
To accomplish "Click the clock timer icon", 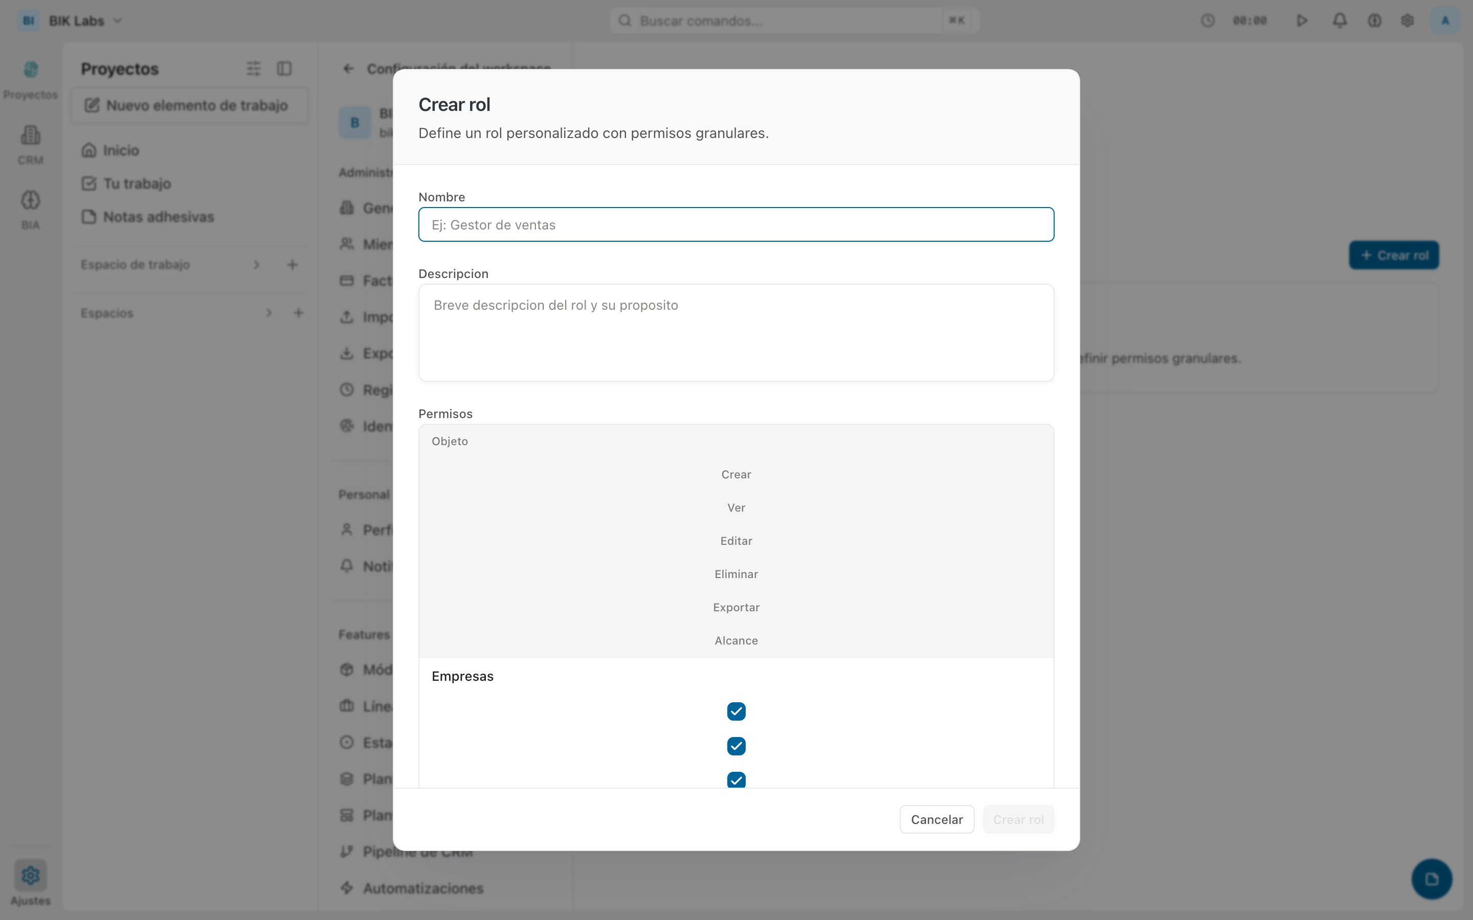I will (x=1208, y=20).
